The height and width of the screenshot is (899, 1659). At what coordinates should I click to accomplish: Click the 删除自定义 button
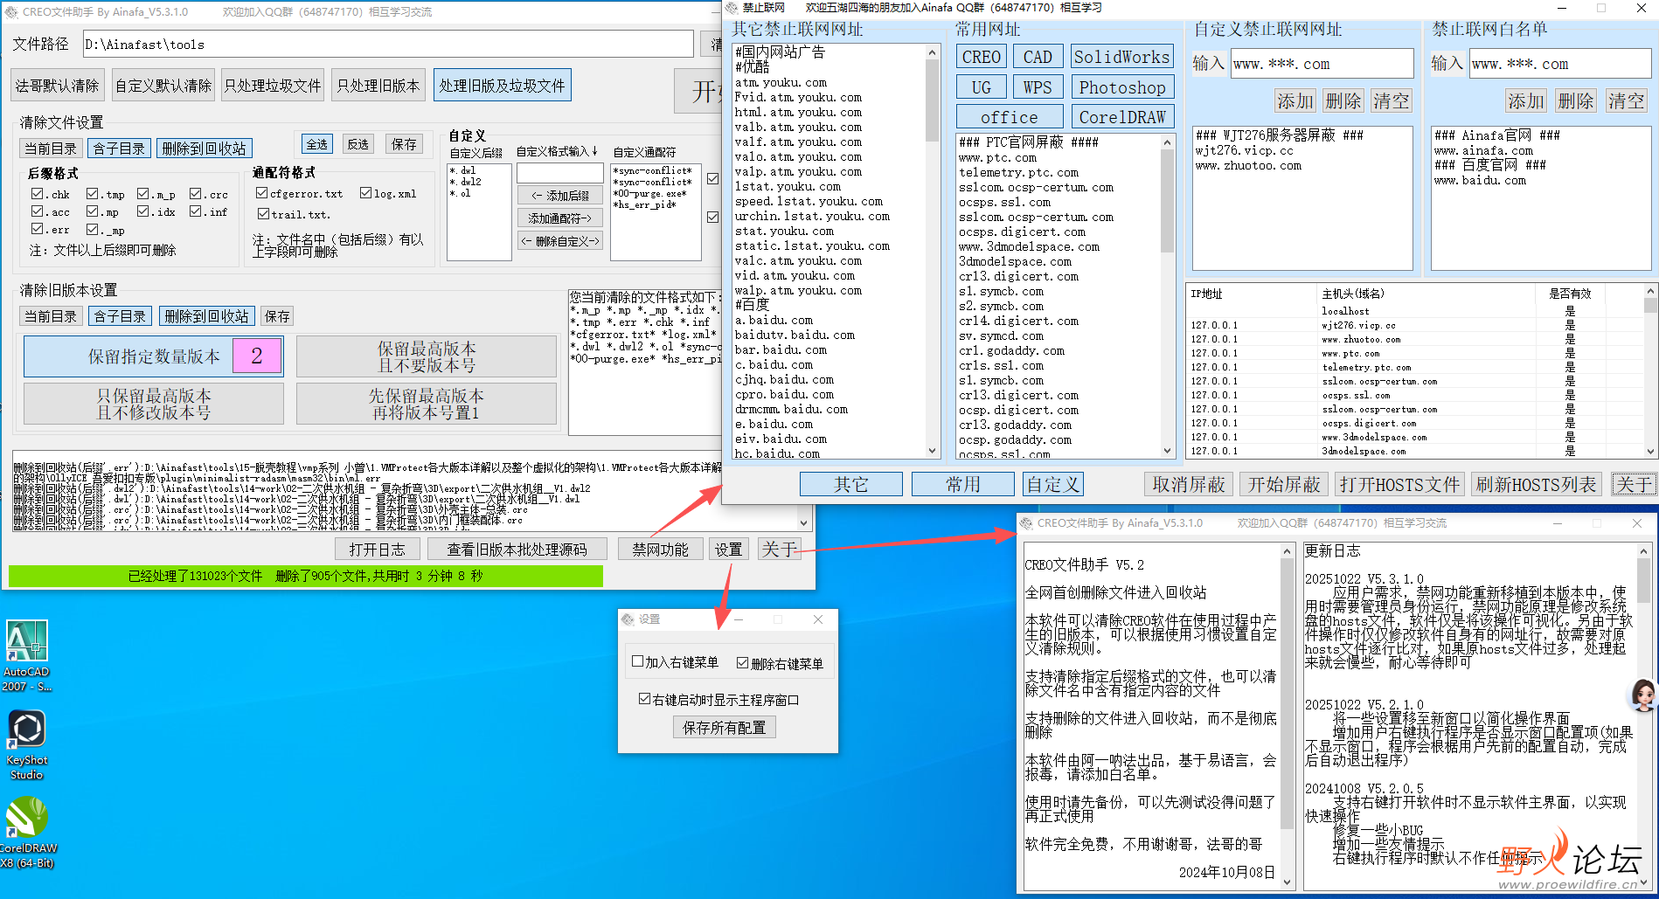coord(560,241)
